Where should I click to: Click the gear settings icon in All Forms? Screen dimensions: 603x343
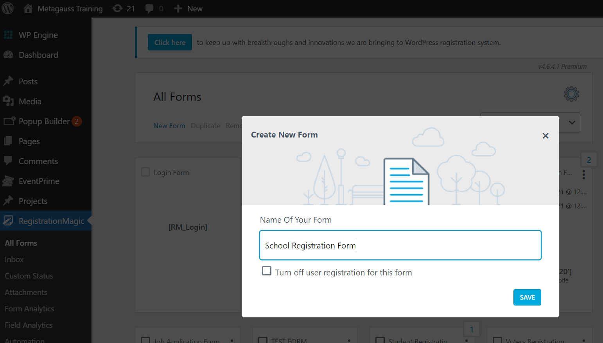[x=571, y=94]
